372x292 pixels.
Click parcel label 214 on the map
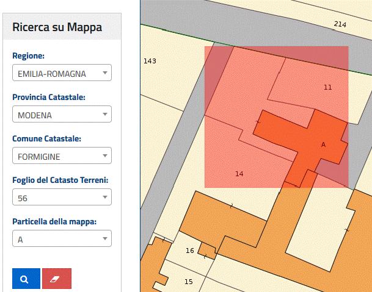pyautogui.click(x=340, y=24)
